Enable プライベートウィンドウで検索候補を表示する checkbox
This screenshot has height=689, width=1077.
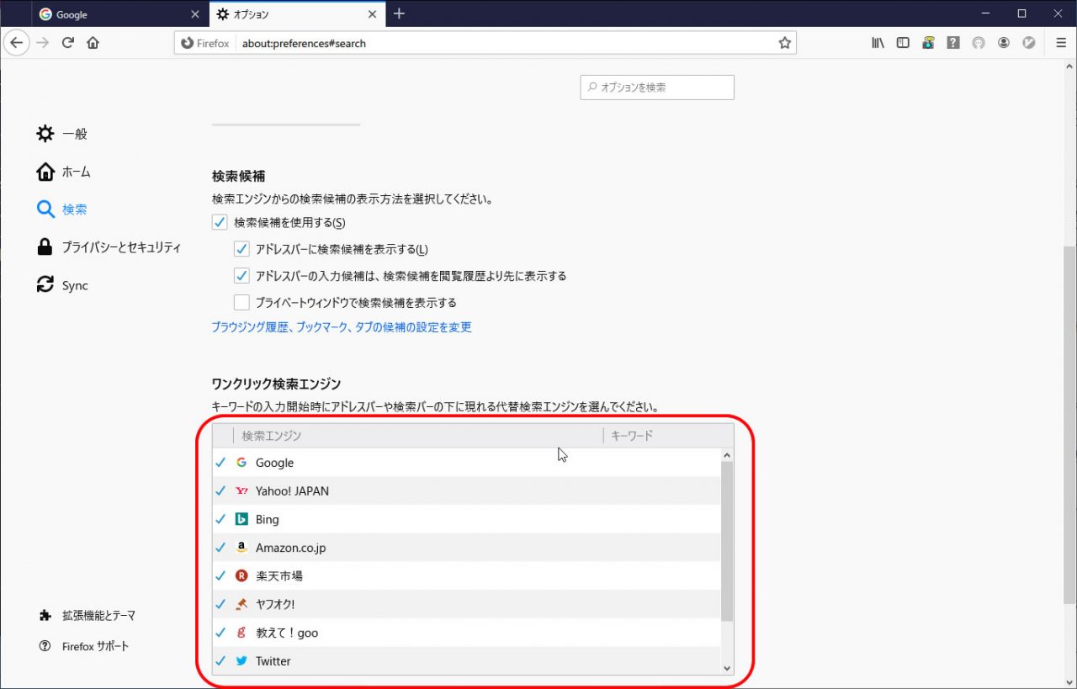point(241,302)
